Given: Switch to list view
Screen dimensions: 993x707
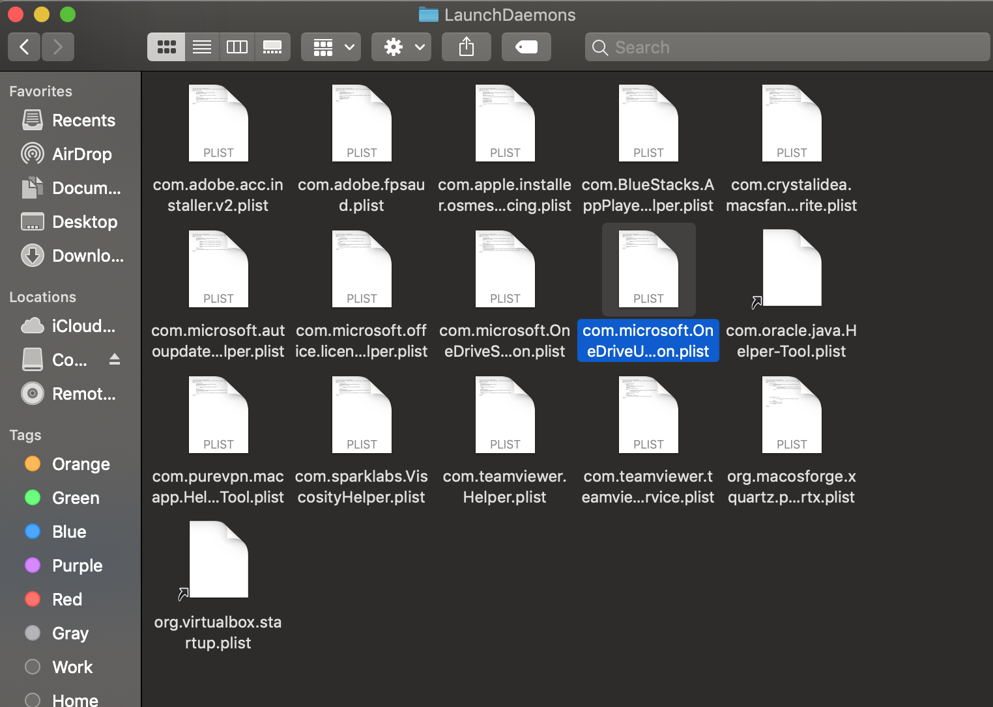Looking at the screenshot, I should coord(201,46).
